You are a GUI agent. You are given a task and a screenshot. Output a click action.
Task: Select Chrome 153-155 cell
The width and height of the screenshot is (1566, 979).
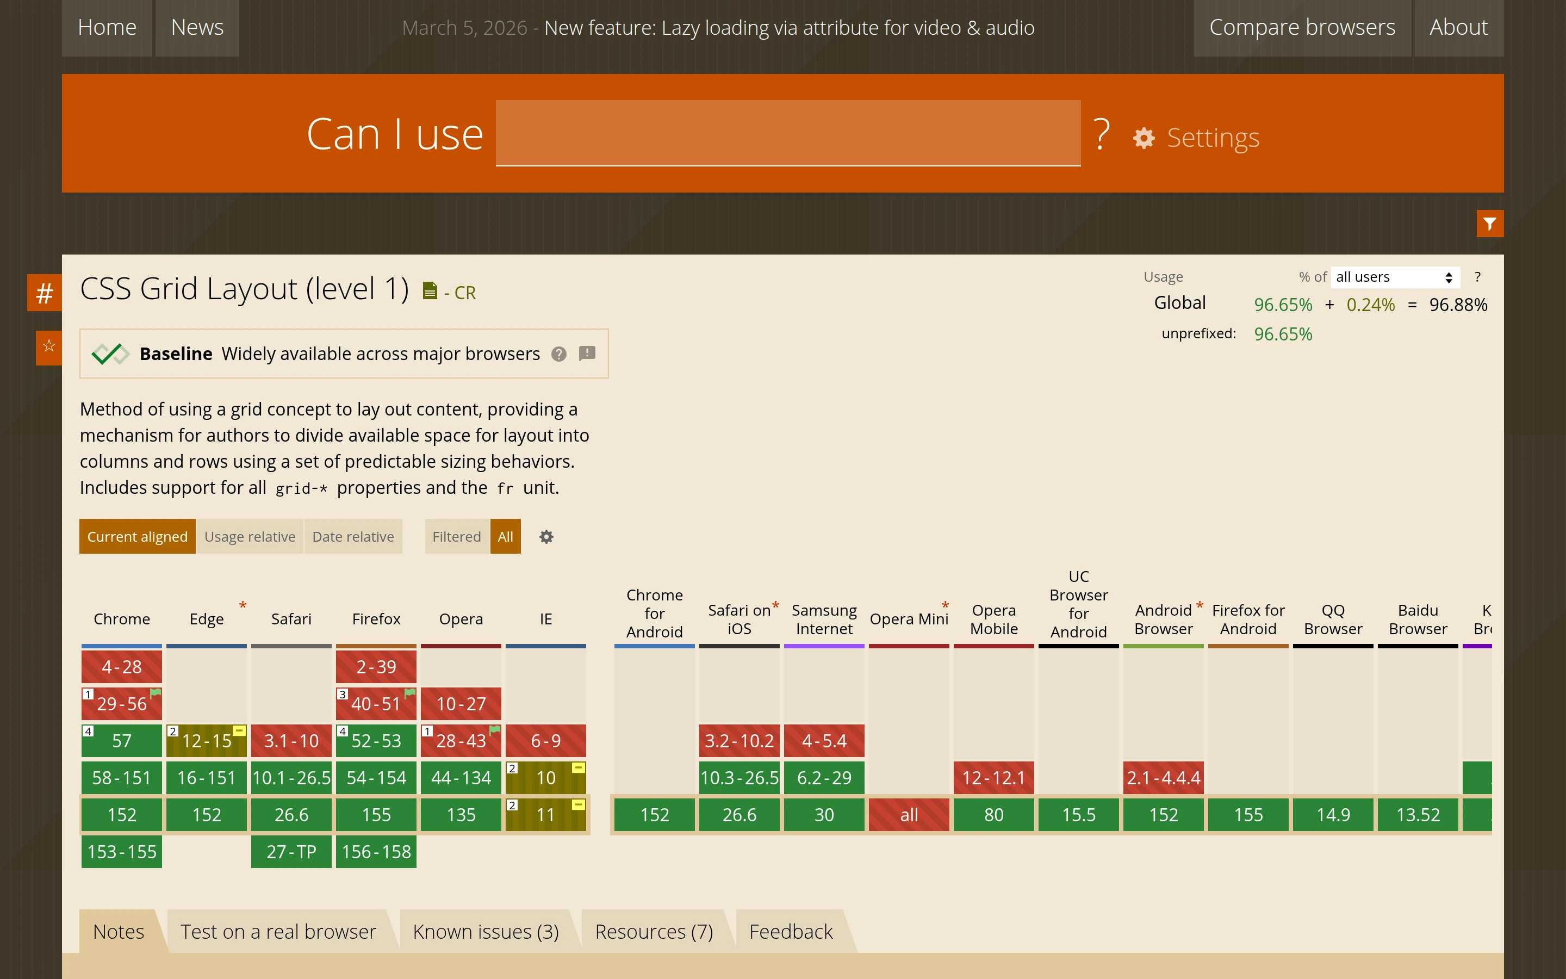click(x=122, y=851)
